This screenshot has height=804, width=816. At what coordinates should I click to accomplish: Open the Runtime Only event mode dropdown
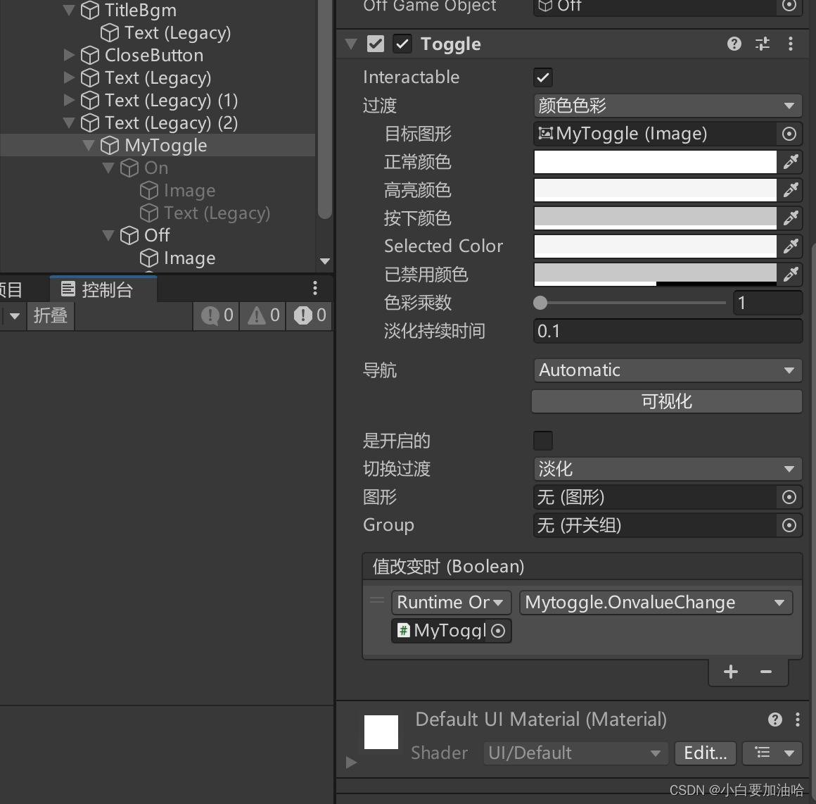[450, 603]
